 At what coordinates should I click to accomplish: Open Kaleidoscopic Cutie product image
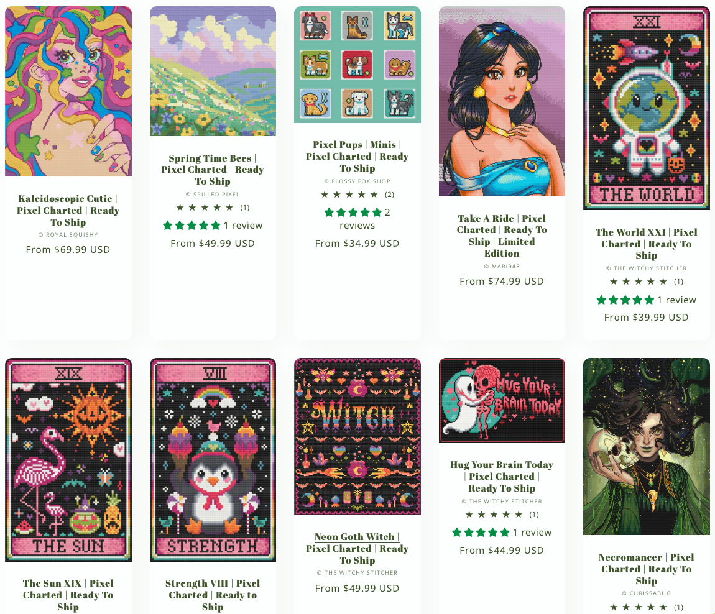(68, 91)
